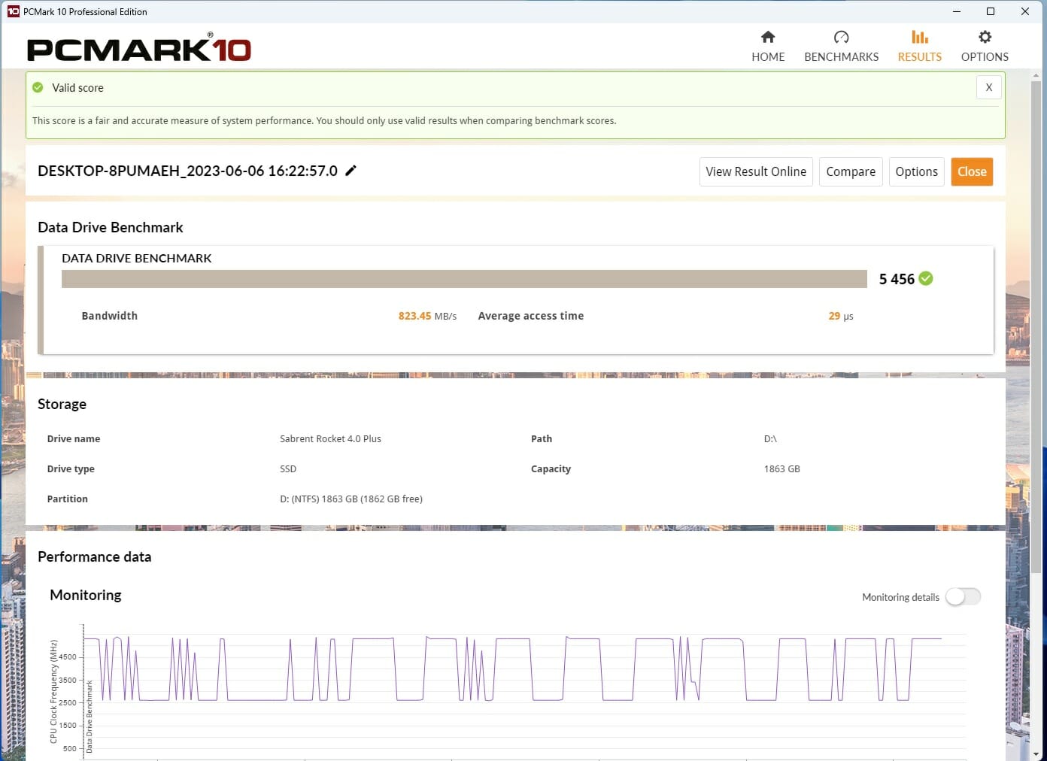Screen dimensions: 1047x761
Task: Click the Monitoring heading
Action: [85, 595]
